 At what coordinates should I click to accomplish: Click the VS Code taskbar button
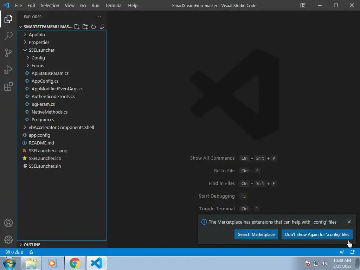click(x=96, y=263)
